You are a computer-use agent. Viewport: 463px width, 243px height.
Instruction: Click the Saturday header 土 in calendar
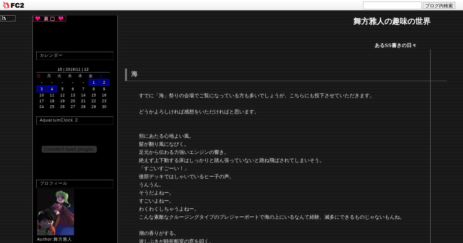pyautogui.click(x=101, y=76)
